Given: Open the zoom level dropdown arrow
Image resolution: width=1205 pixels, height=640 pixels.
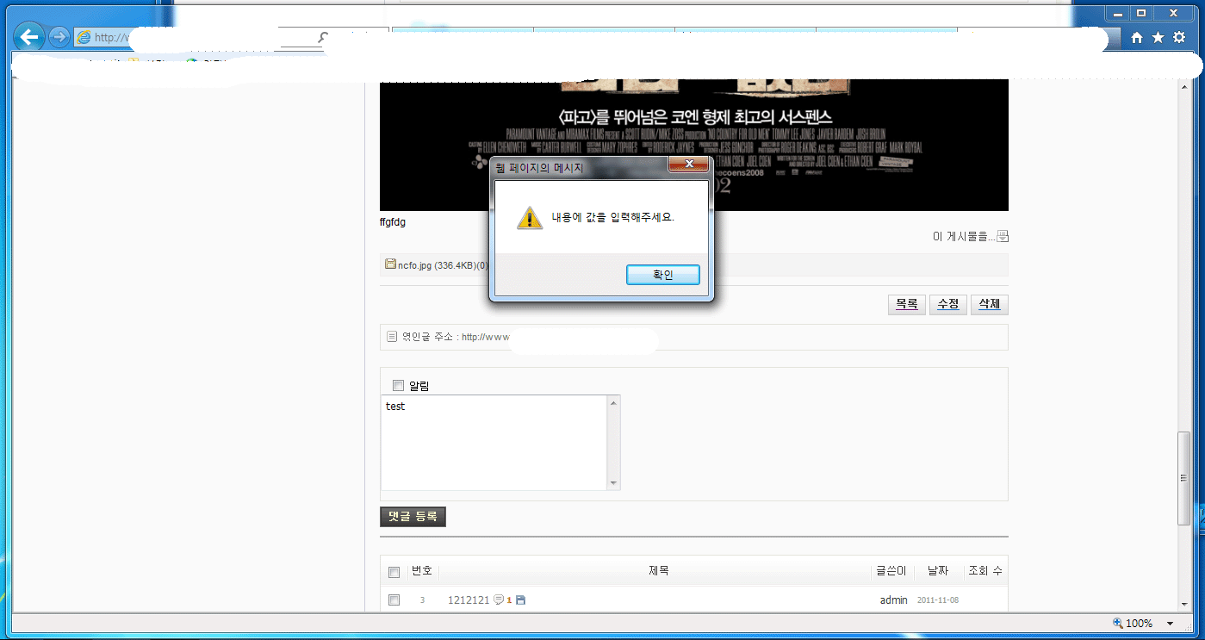Looking at the screenshot, I should tap(1170, 624).
